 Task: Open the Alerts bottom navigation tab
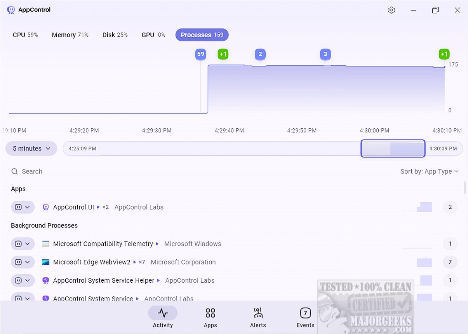tap(258, 317)
